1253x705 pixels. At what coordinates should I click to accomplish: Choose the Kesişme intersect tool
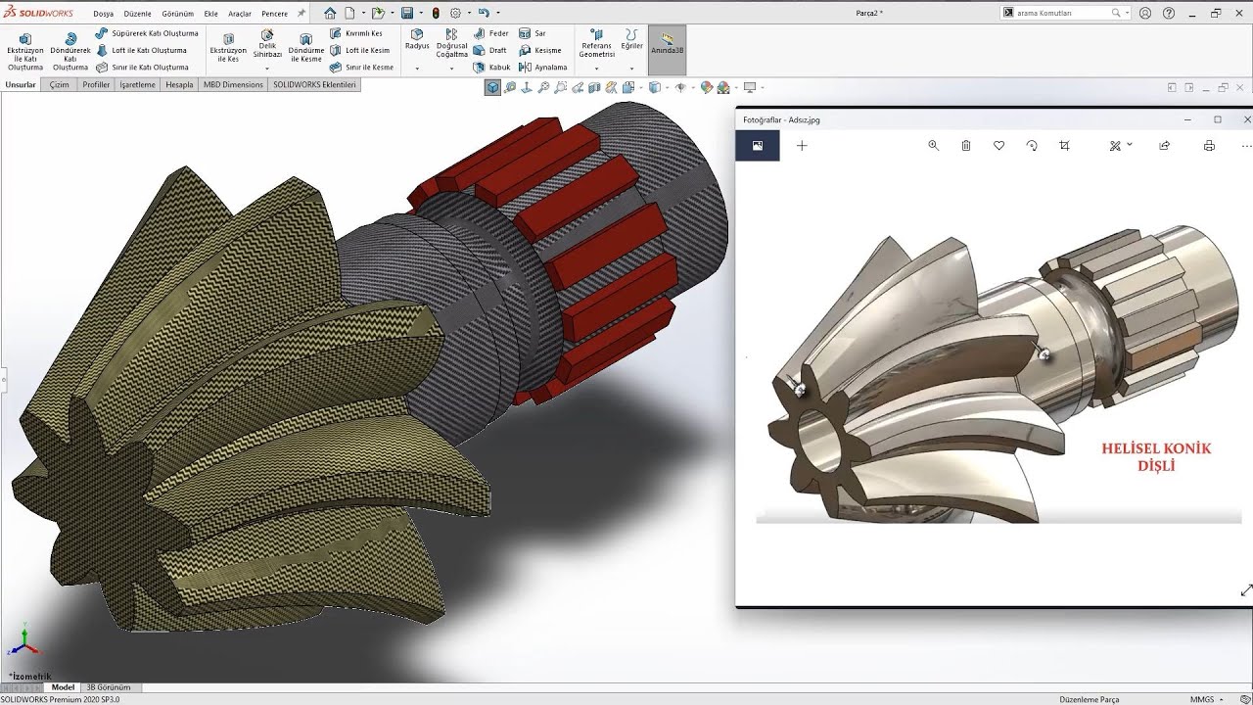click(540, 50)
